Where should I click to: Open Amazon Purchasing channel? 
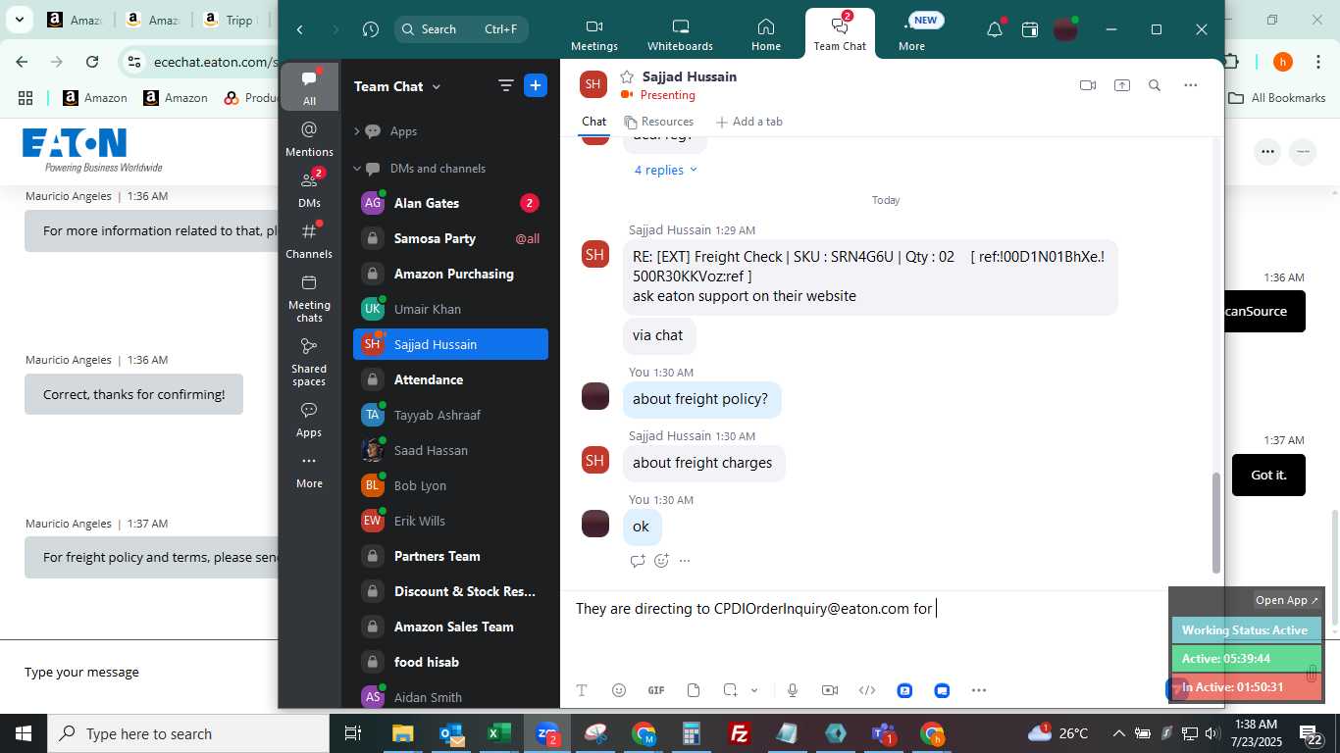tap(450, 274)
